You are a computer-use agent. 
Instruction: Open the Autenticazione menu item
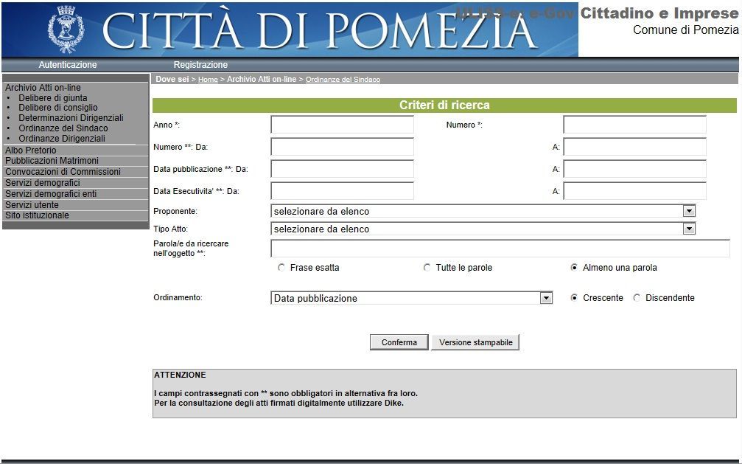tap(68, 64)
